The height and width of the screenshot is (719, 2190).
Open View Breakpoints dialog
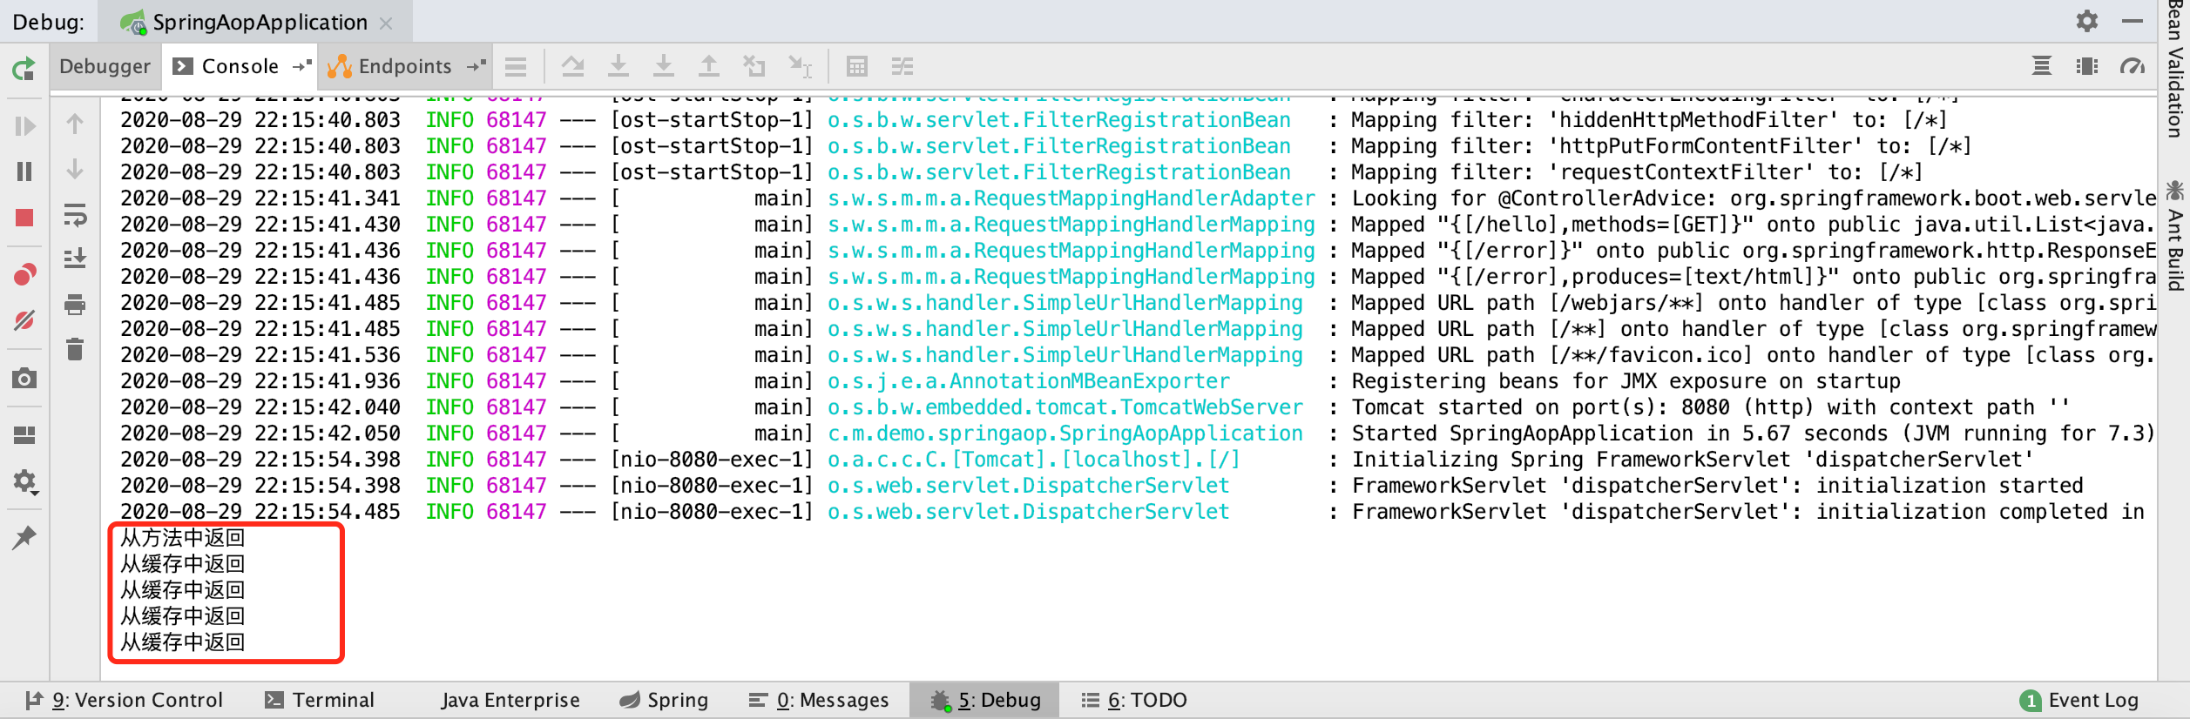(x=24, y=275)
